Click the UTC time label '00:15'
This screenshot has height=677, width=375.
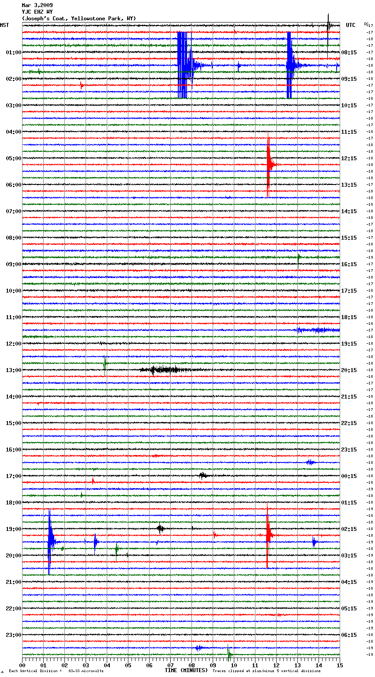coord(349,476)
